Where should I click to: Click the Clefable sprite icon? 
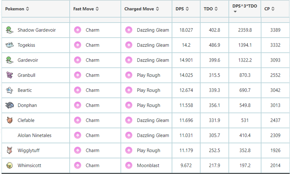click(x=9, y=120)
